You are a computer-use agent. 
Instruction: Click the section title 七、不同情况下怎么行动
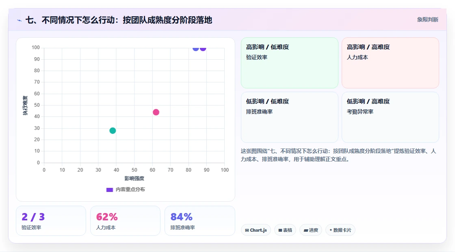pos(119,20)
